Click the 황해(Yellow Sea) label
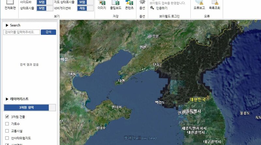The image size is (261, 145). (140, 138)
